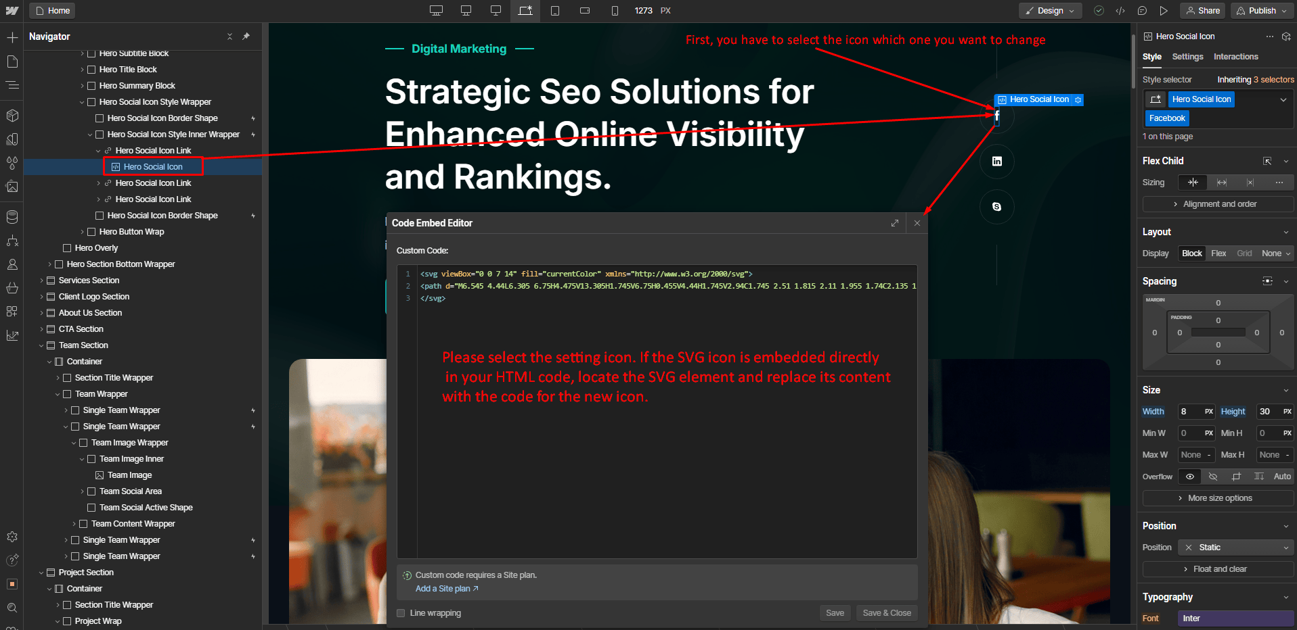This screenshot has height=630, width=1297.
Task: Click the Width input field
Action: 1191,412
